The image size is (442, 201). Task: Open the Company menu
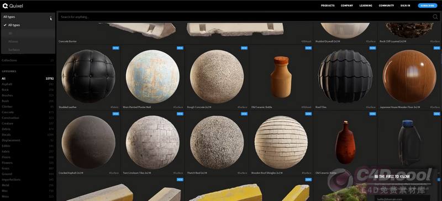pos(347,6)
